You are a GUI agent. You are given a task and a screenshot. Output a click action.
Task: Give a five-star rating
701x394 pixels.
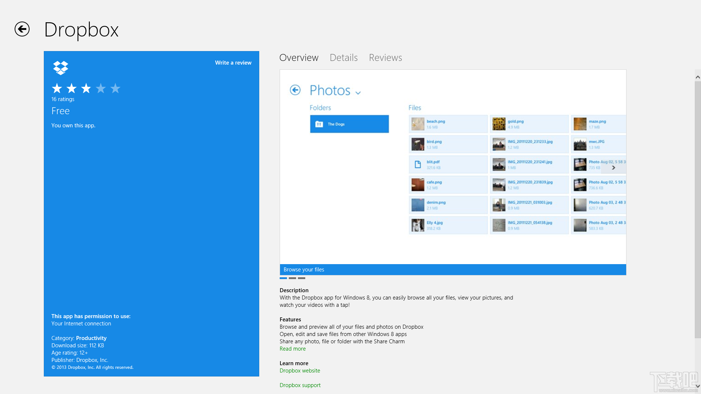tap(115, 88)
